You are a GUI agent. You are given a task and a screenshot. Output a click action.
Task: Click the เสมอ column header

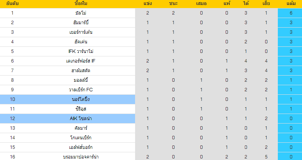(x=201, y=3)
